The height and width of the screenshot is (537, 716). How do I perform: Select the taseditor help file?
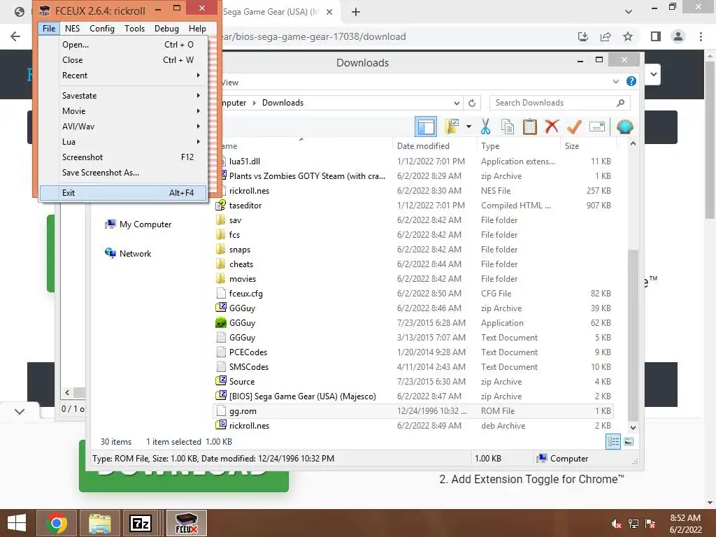click(x=413, y=206)
